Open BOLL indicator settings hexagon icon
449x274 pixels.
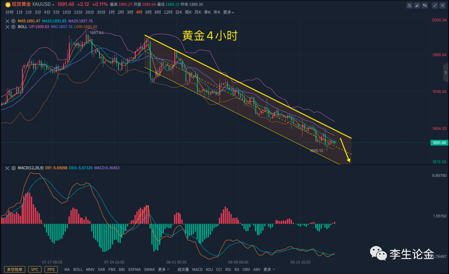click(13, 27)
